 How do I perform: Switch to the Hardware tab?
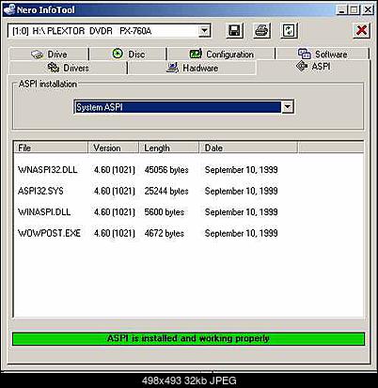[x=192, y=68]
